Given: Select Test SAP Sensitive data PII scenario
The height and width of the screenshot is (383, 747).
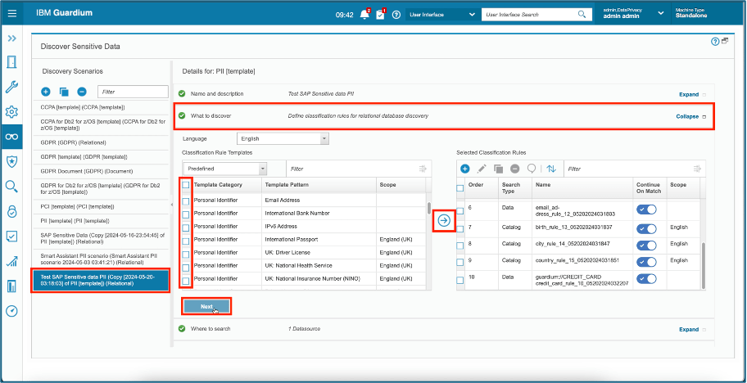Looking at the screenshot, I should click(x=101, y=280).
